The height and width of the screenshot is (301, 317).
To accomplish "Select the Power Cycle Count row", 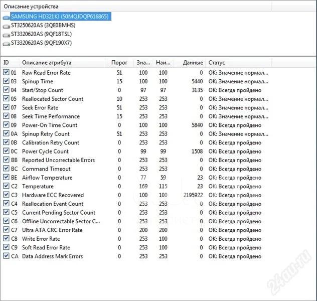I will click(x=136, y=151).
